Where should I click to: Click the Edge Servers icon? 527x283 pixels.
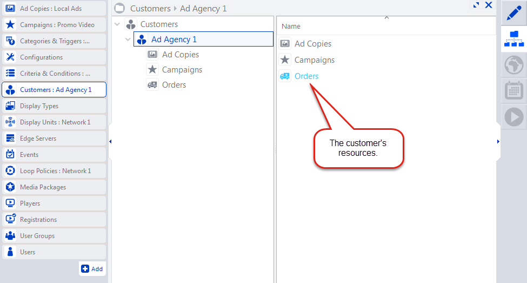10,139
